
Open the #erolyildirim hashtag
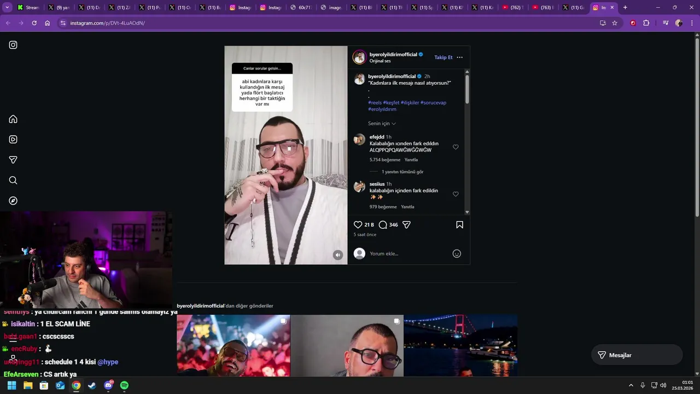pyautogui.click(x=382, y=109)
